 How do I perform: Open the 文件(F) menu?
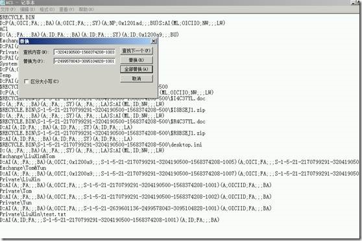coord(8,9)
